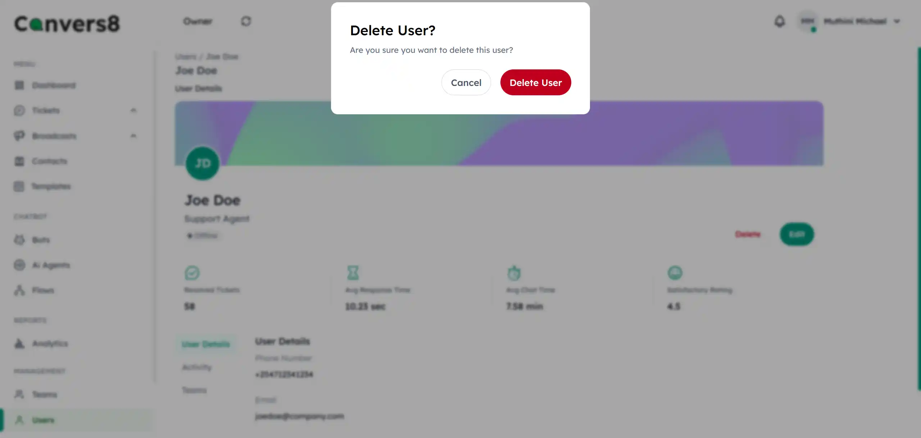Open the notification bell

780,21
